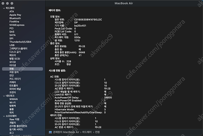Viewport: 203px width, 136px height.
Task: Select 이더넷 in the sidebar
Action: tap(12, 65)
